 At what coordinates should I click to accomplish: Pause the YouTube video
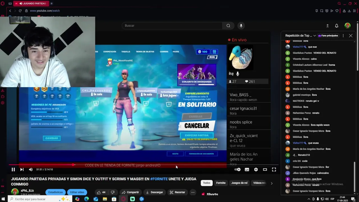tap(13, 169)
